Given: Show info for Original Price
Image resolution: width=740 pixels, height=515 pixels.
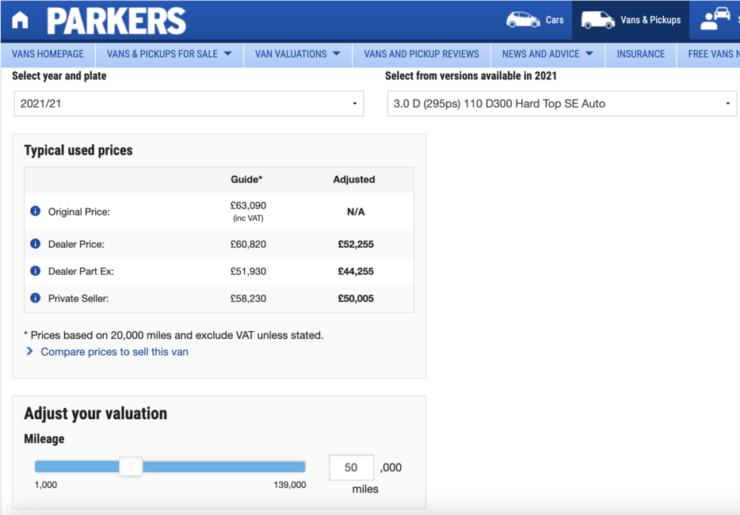Looking at the screenshot, I should [36, 211].
